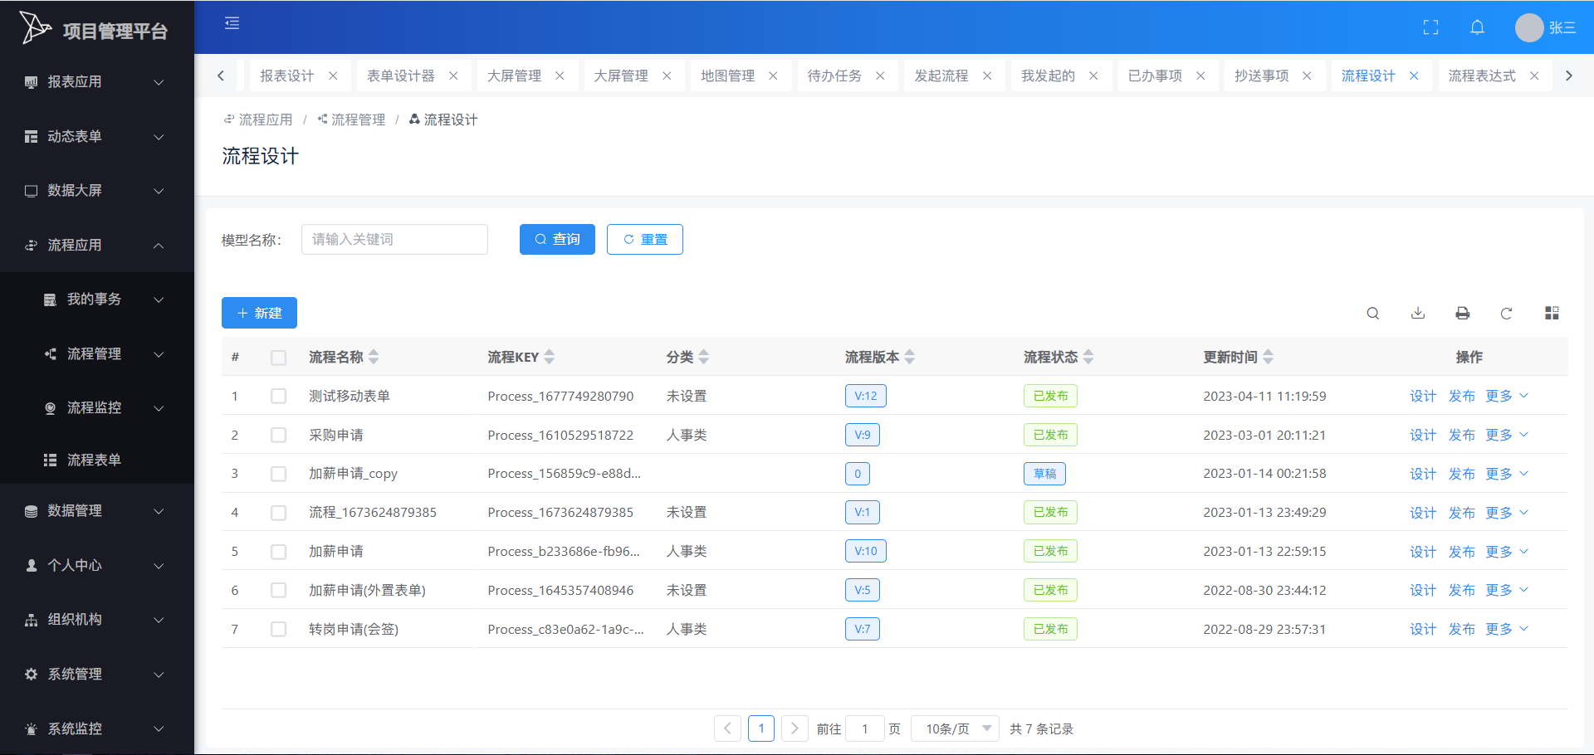Screen dimensions: 1594x755
Task: Close the 报表设计 tab
Action: click(x=333, y=75)
